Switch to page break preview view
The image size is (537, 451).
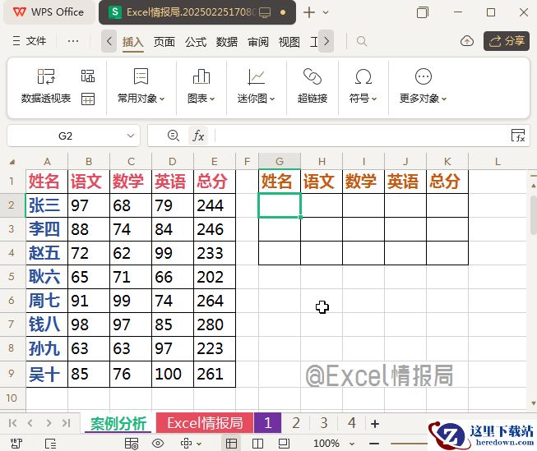[257, 444]
